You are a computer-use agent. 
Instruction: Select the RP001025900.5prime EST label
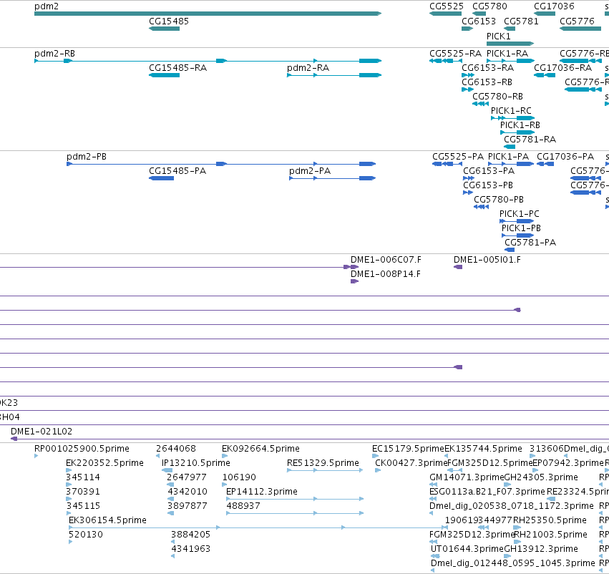[x=82, y=449]
